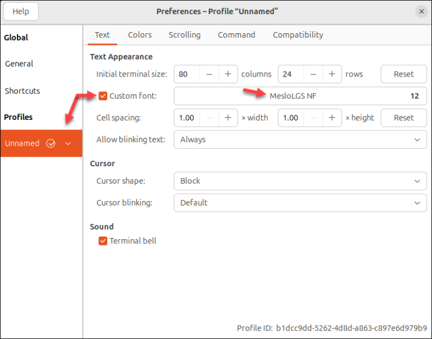Reset the initial terminal size

pyautogui.click(x=403, y=74)
